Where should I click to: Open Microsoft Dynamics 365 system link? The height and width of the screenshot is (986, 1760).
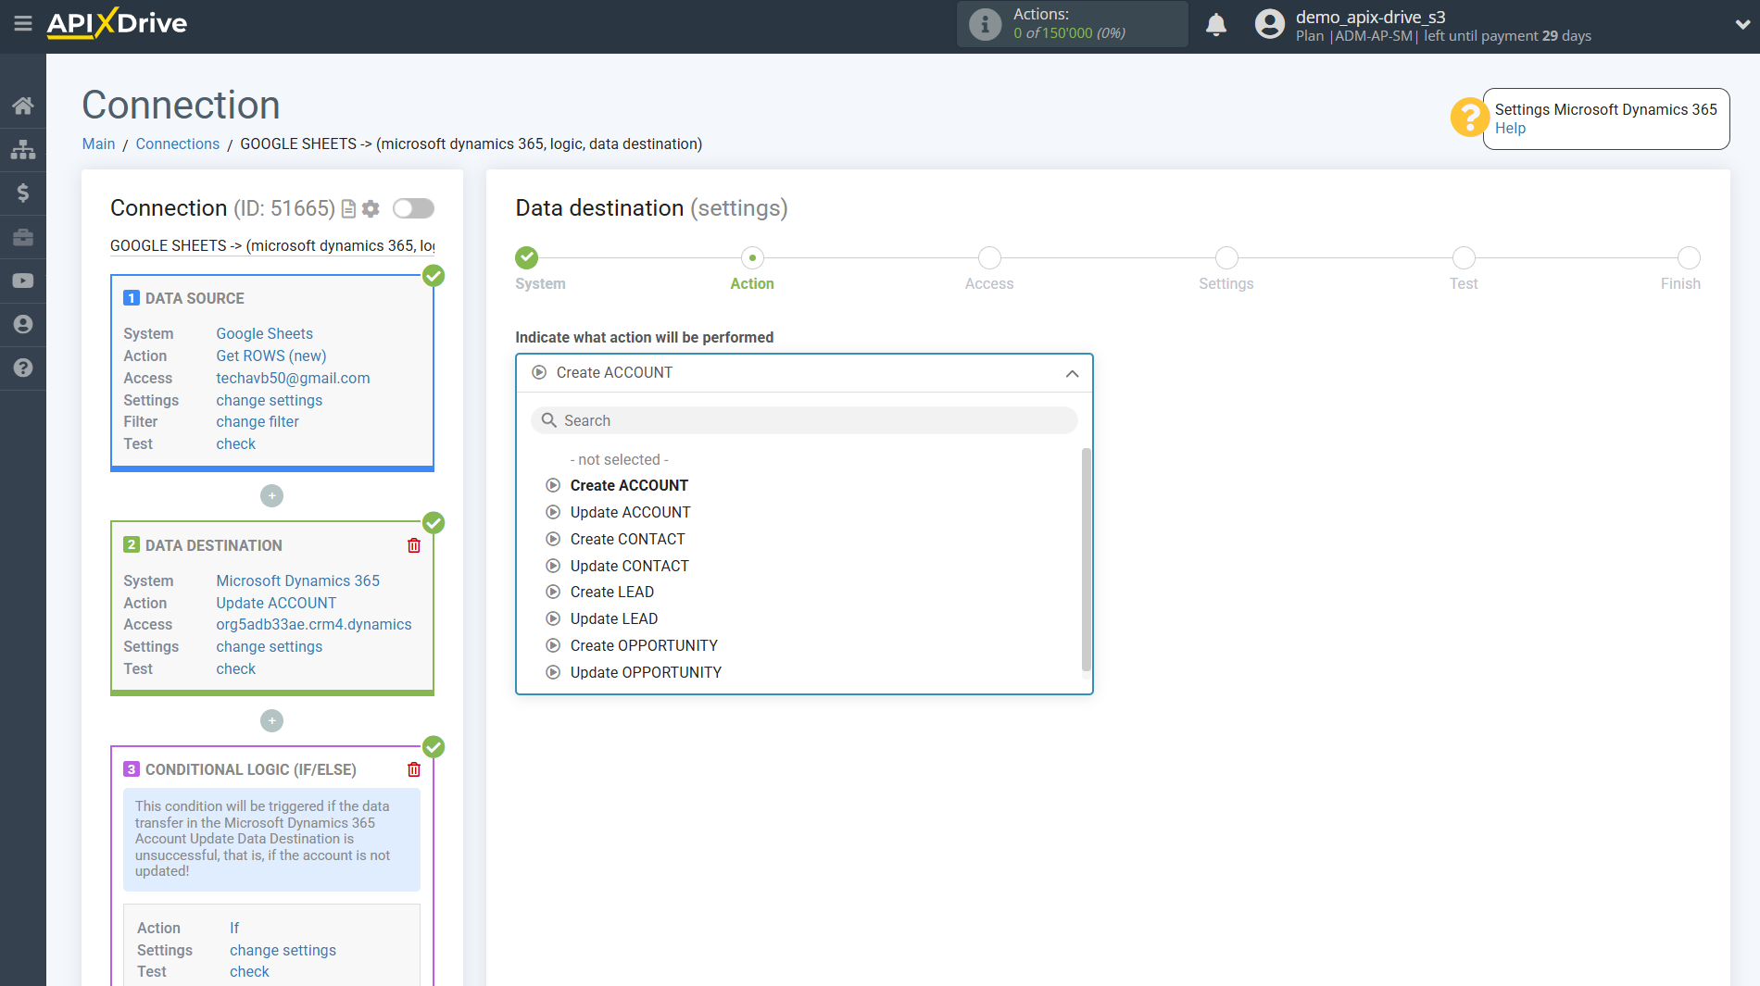tap(297, 580)
